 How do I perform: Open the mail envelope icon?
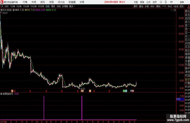pos(171,2)
